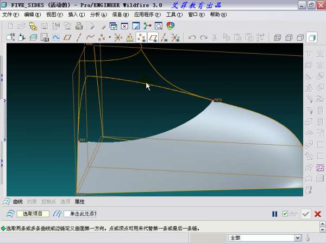
Task: Toggle coordinate systems display
Action: click(x=175, y=37)
